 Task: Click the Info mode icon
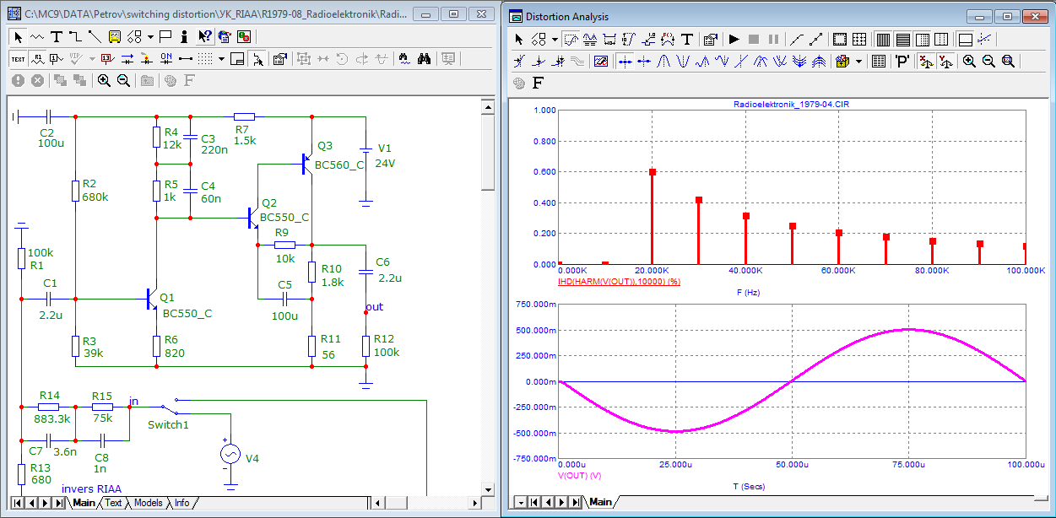click(x=184, y=36)
